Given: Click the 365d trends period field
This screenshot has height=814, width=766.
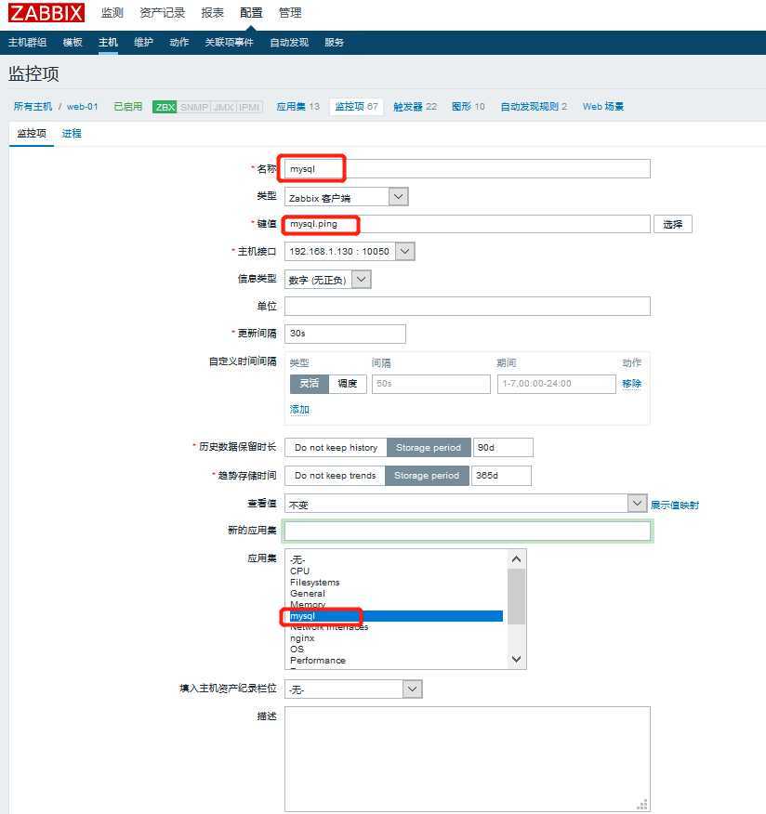Looking at the screenshot, I should [501, 476].
